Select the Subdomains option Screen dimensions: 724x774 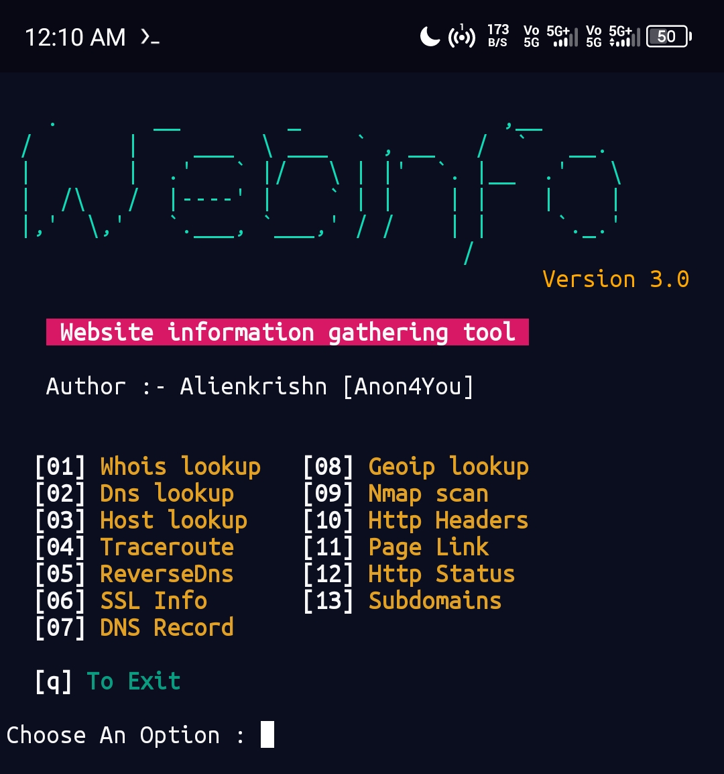[x=435, y=601]
